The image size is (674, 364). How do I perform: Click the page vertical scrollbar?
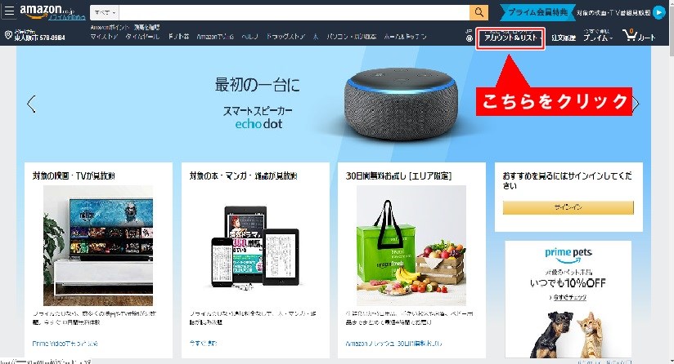pos(671,182)
